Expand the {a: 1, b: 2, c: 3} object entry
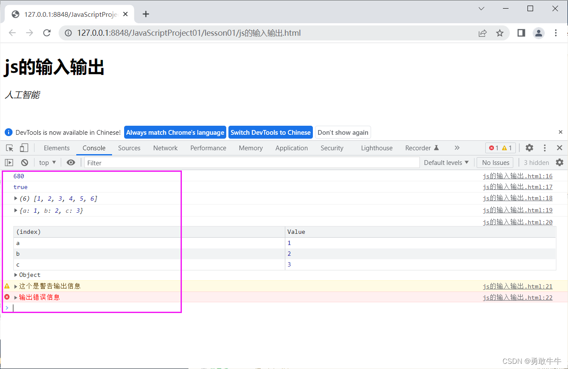The image size is (568, 369). (x=16, y=211)
